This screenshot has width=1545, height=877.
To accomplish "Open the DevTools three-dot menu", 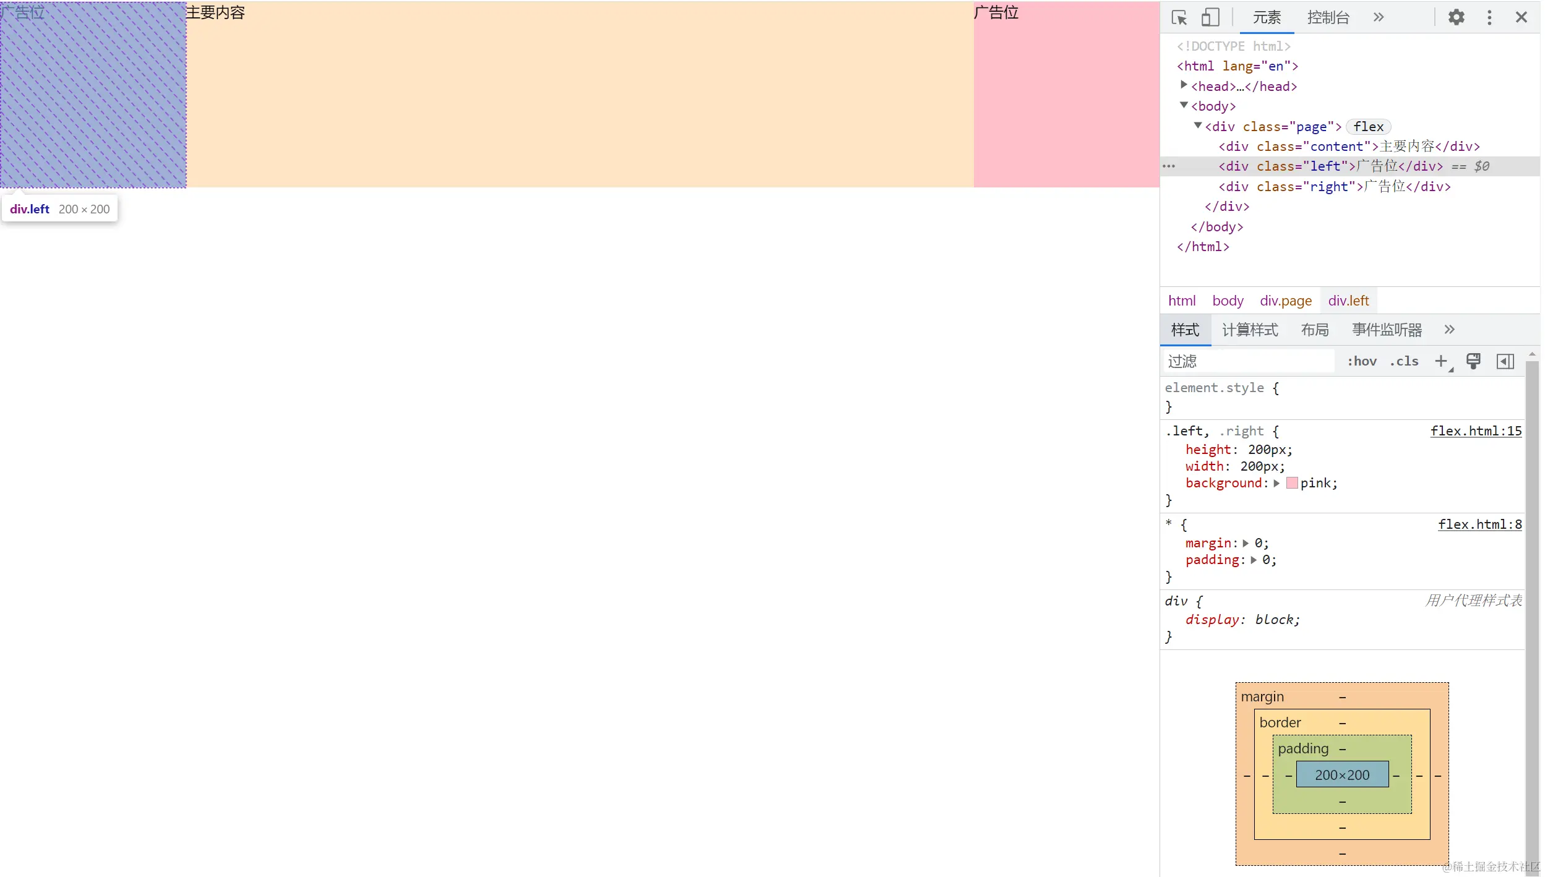I will pos(1489,17).
